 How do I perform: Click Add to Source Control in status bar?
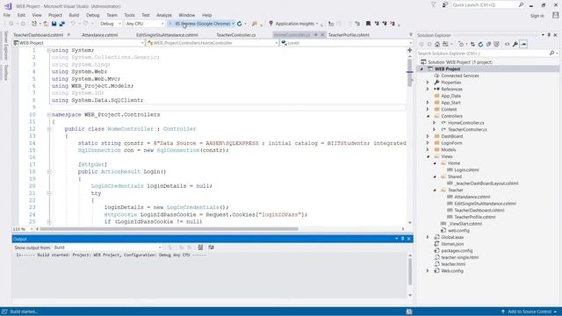529,312
